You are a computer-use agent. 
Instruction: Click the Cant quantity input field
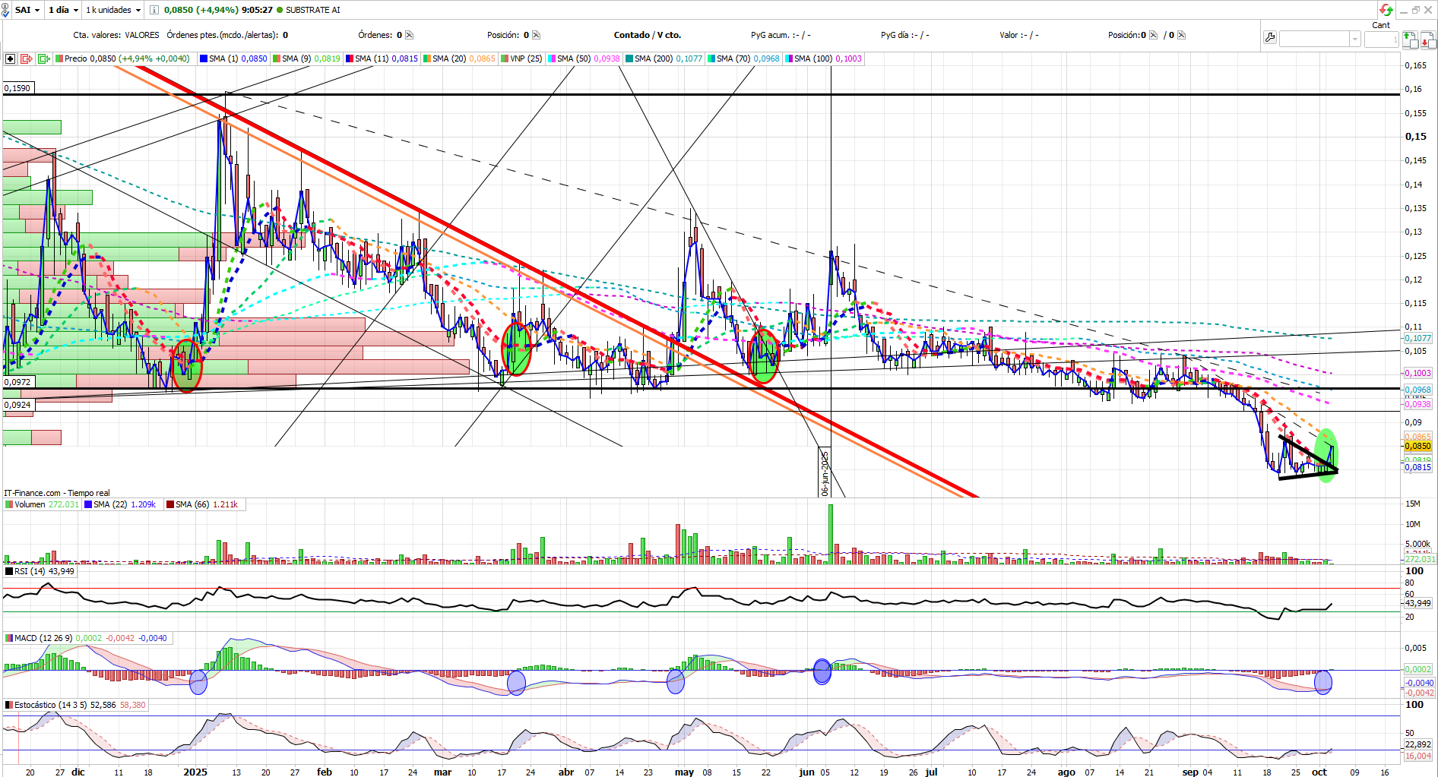coord(1381,39)
